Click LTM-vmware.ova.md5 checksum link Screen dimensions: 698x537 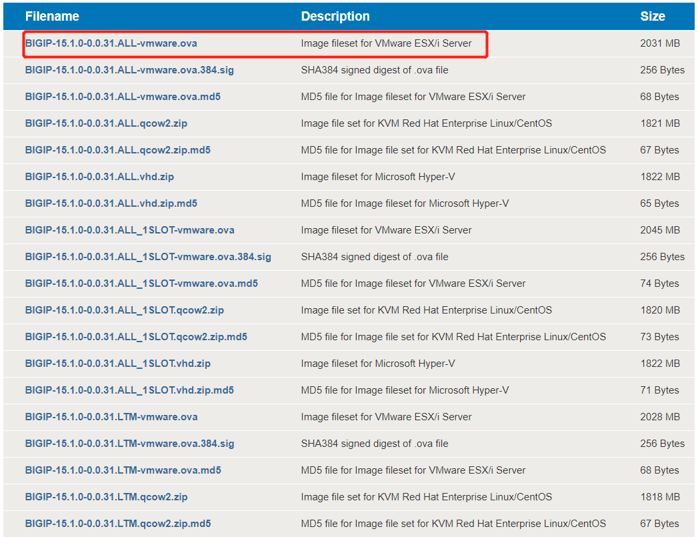(x=123, y=471)
